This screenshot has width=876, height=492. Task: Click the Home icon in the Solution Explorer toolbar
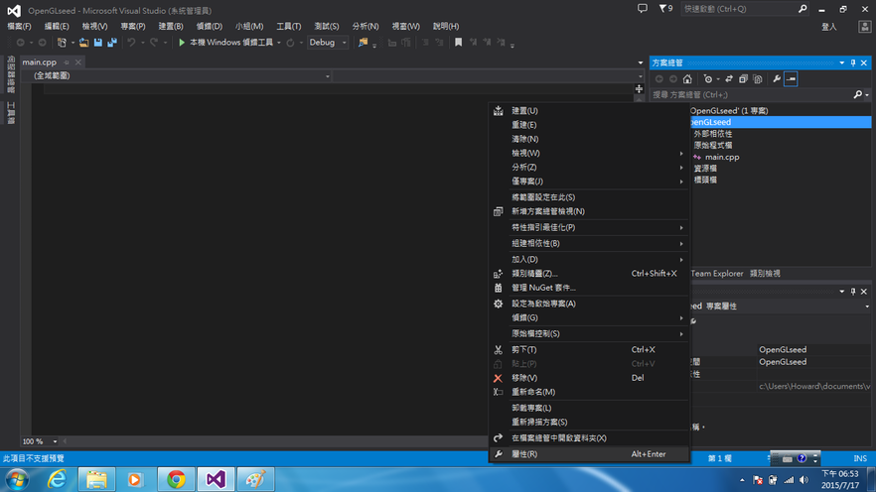click(x=687, y=79)
